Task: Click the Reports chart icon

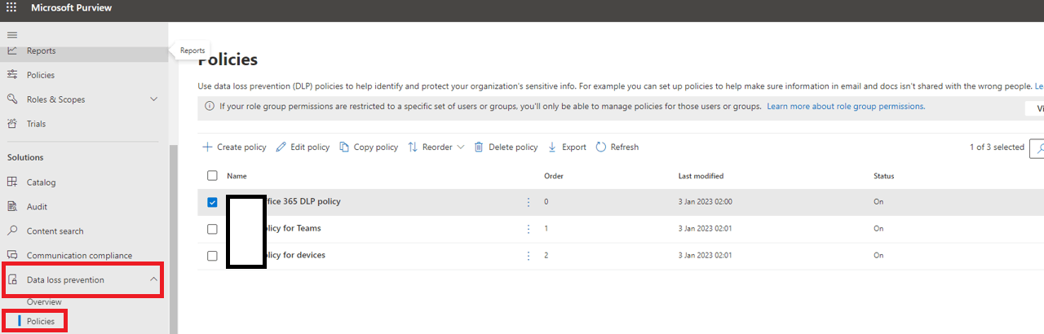Action: click(x=12, y=51)
